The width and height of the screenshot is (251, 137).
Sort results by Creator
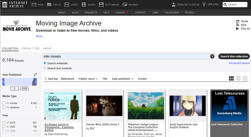coord(142,79)
